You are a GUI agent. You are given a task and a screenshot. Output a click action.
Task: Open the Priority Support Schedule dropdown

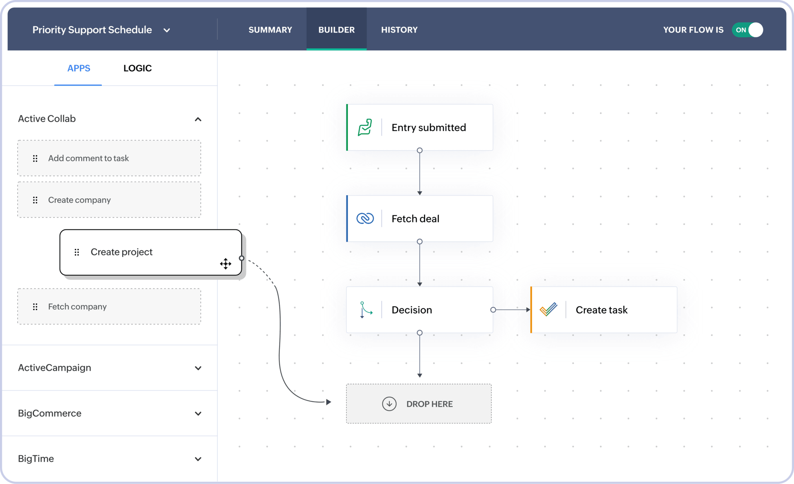click(167, 30)
